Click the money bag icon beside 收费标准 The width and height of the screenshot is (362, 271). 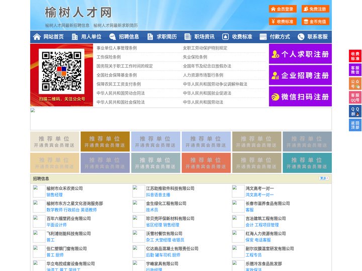point(225,37)
